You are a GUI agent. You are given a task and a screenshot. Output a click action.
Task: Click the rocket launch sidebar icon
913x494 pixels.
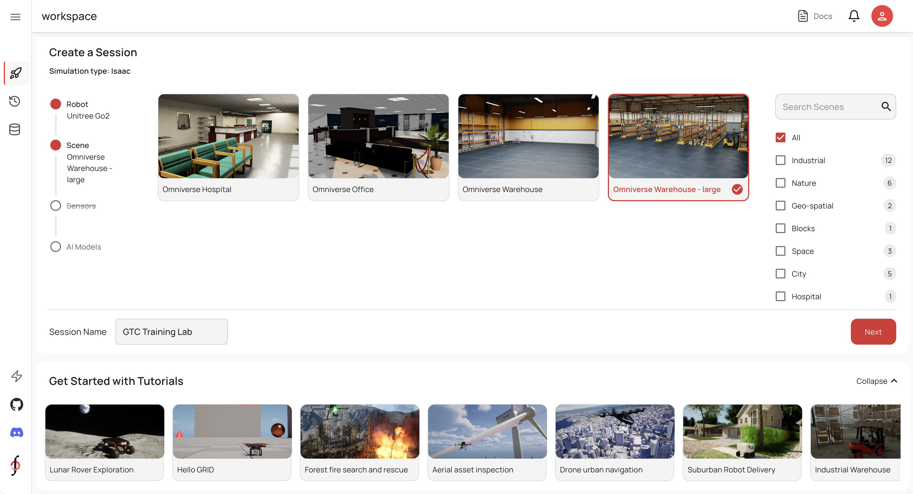[16, 73]
